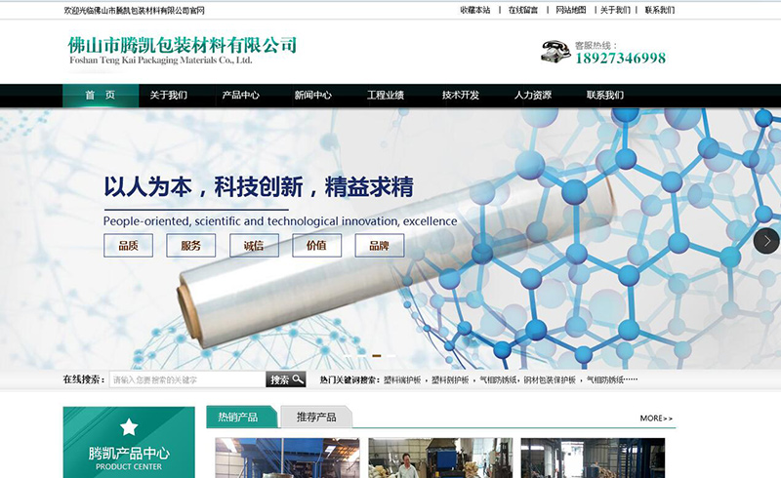Image resolution: width=781 pixels, height=478 pixels.
Task: Open the second product thumbnail with man
Action: (x=440, y=458)
